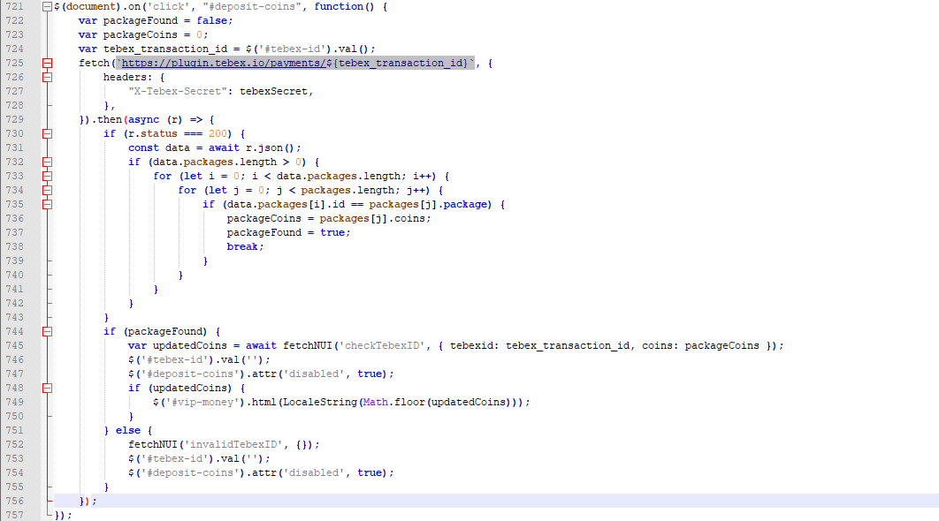939x521 pixels.
Task: Collapse the fetch block at line 725
Action: 47,63
